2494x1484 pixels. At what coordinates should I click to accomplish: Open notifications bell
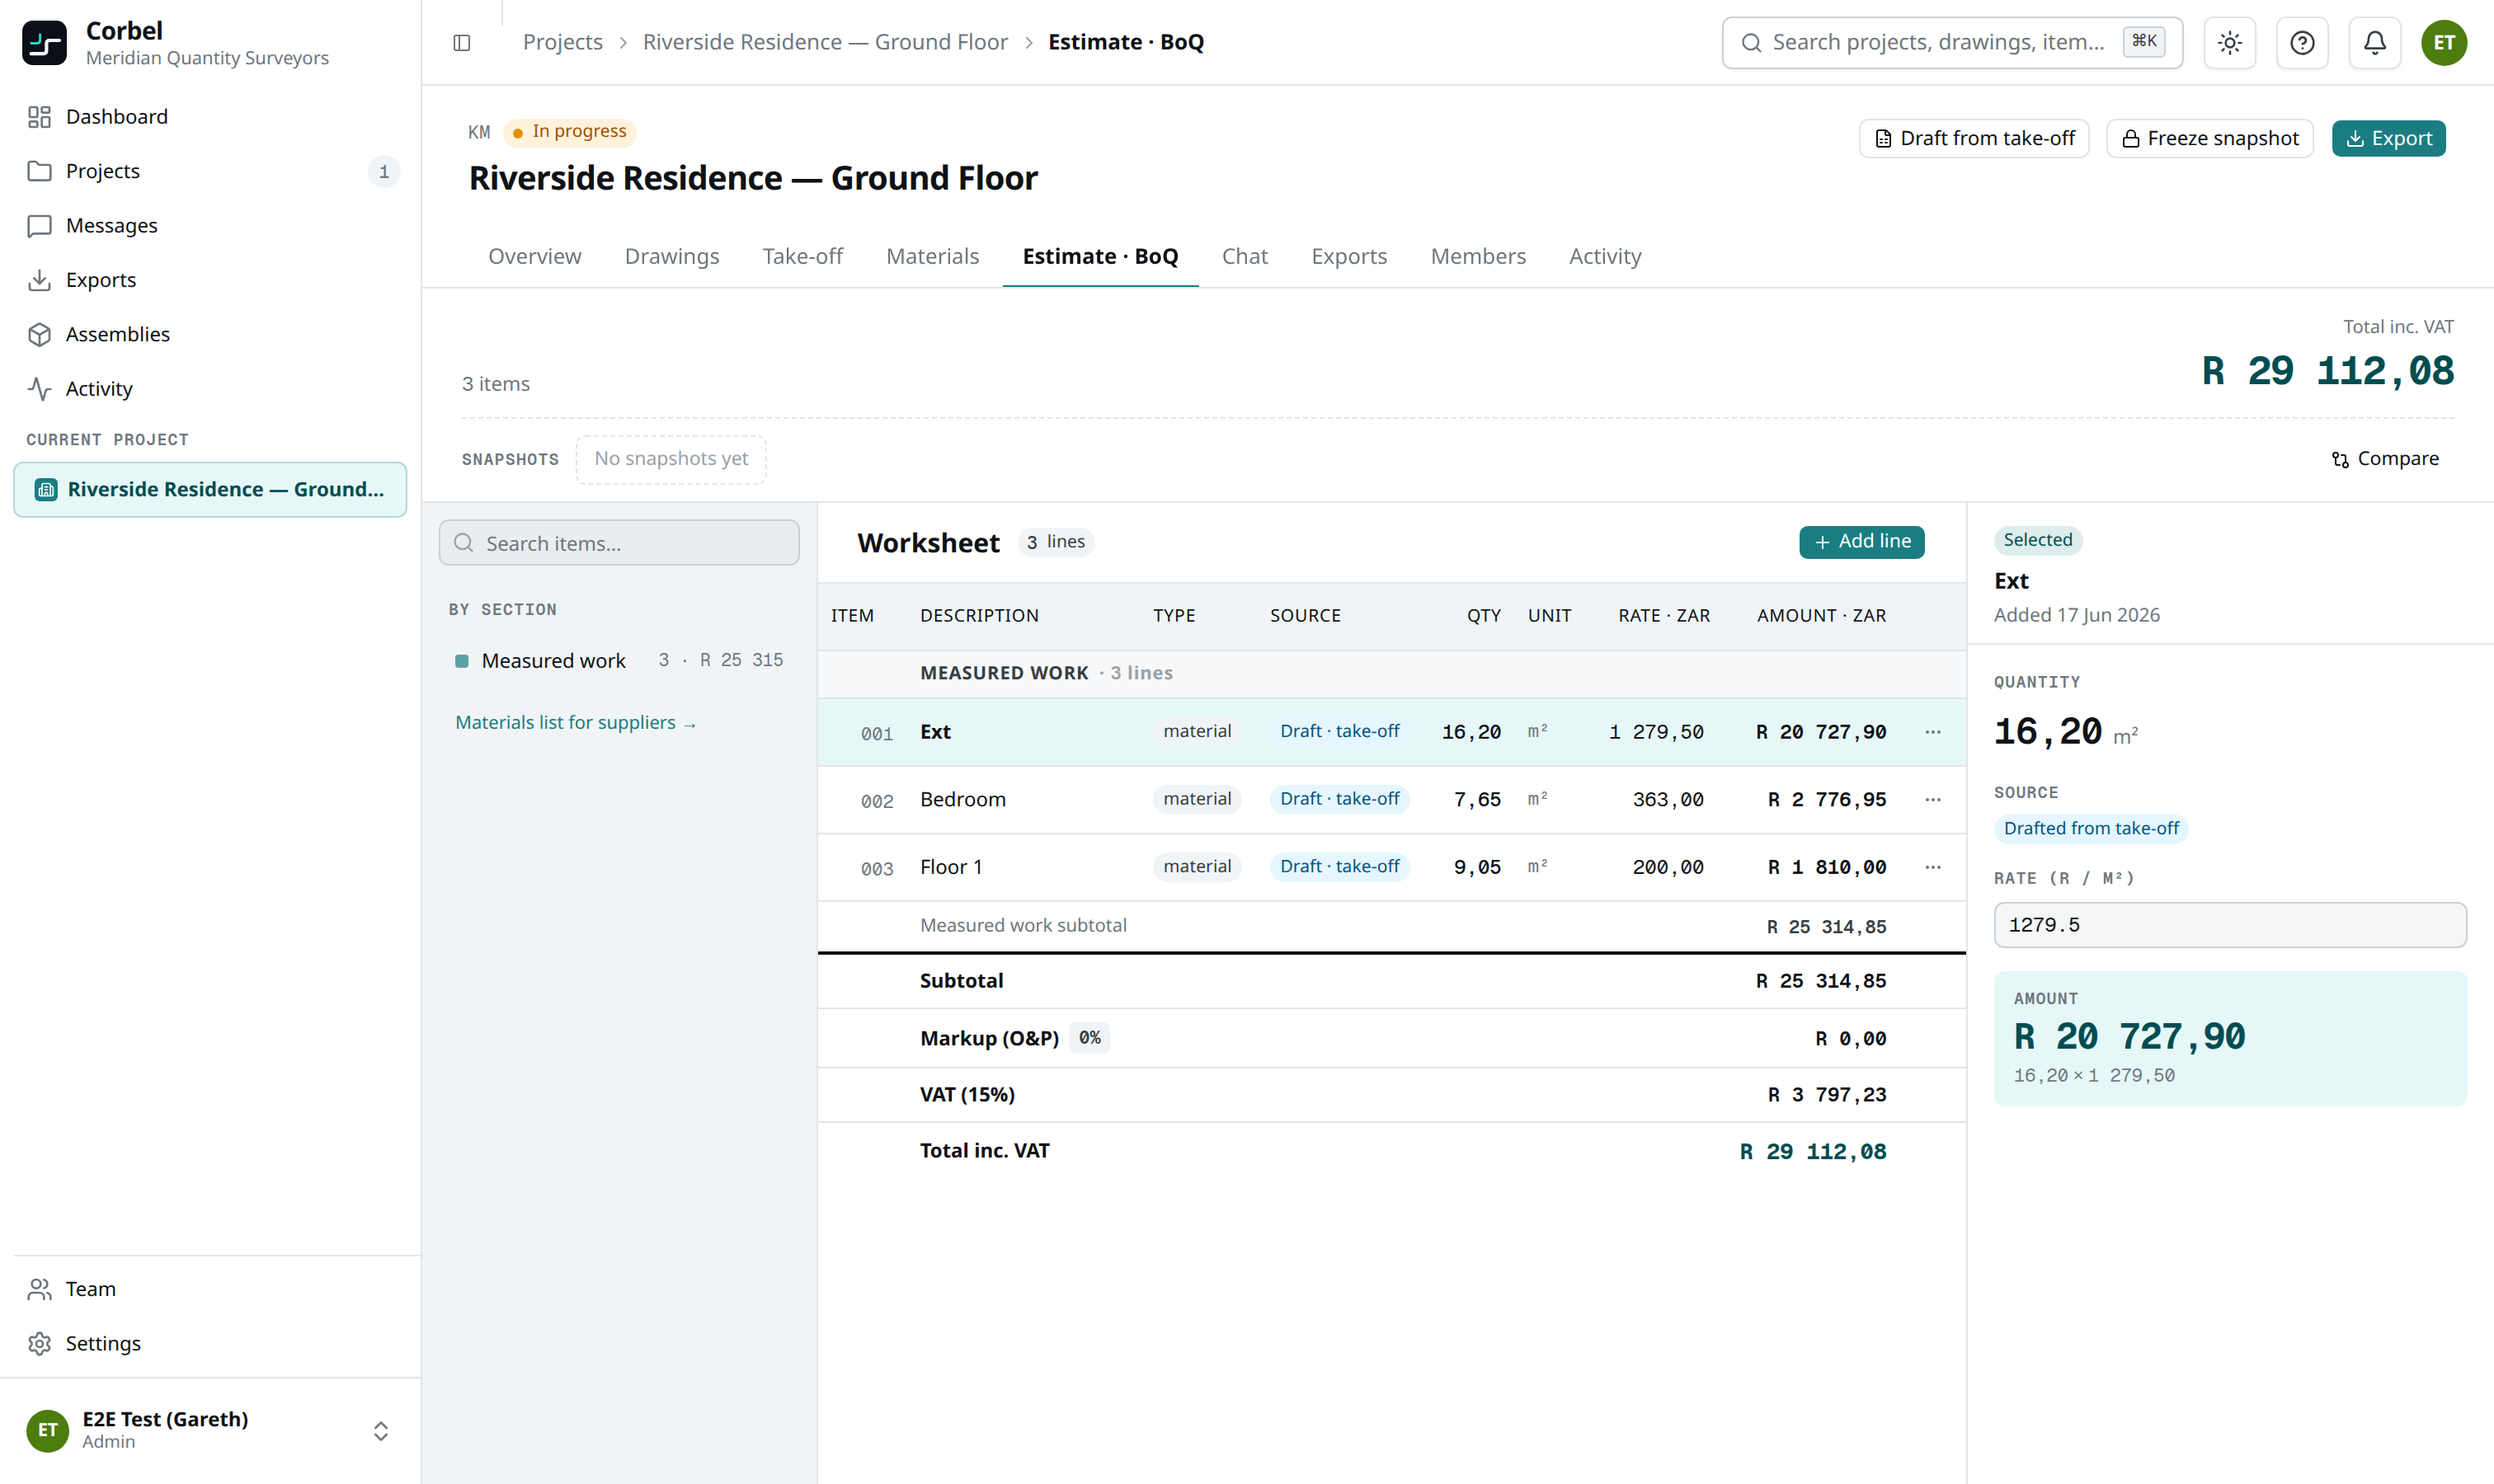[x=2374, y=43]
